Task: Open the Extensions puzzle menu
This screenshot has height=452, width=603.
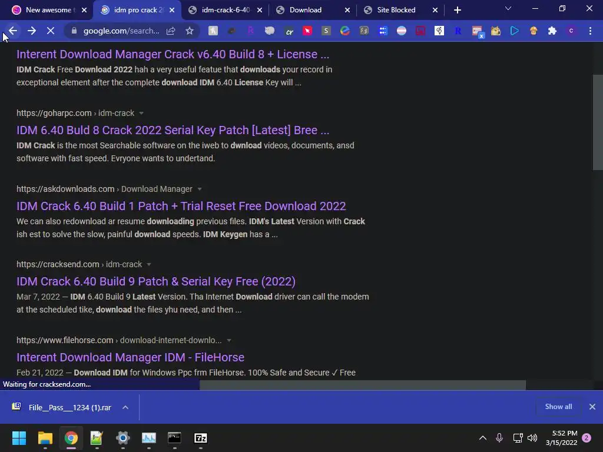Action: coord(552,31)
